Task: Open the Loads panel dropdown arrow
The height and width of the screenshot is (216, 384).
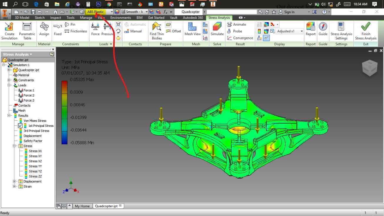Action: point(111,44)
